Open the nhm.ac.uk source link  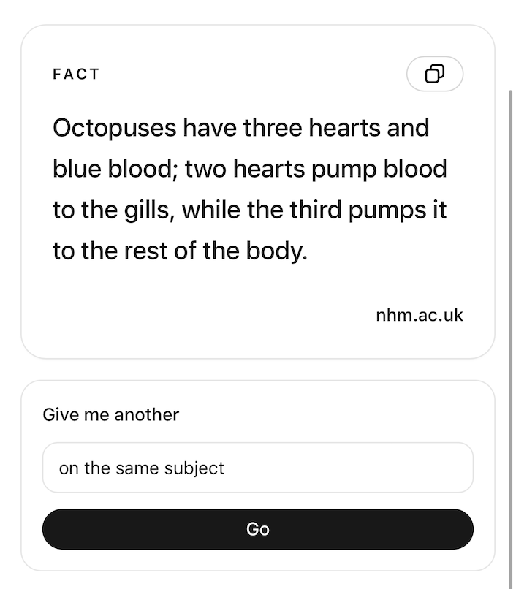(420, 315)
